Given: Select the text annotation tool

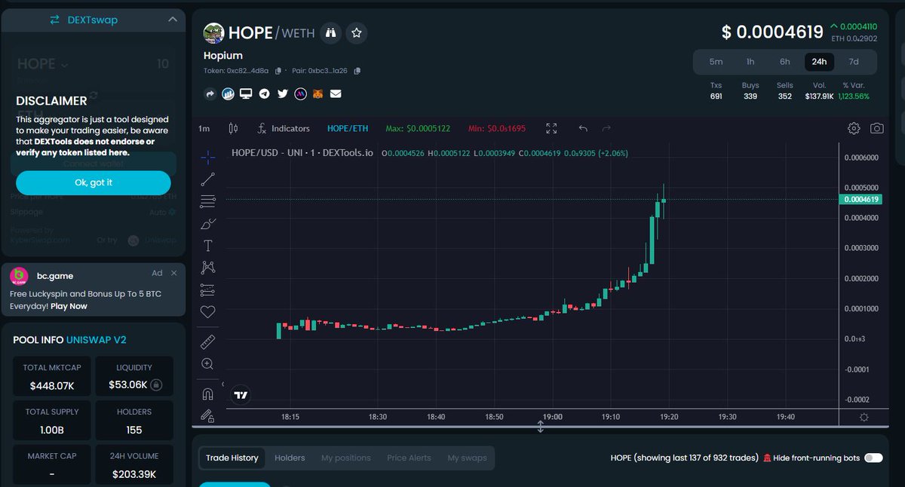Looking at the screenshot, I should coord(207,245).
